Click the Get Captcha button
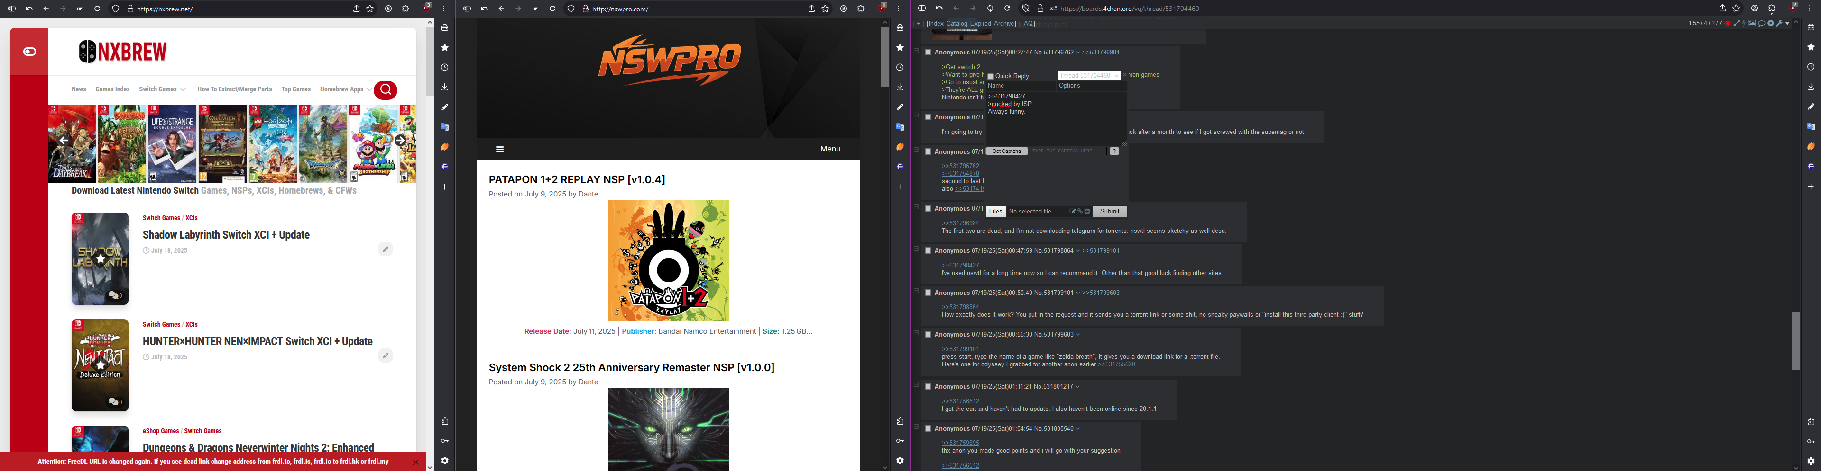Viewport: 1821px width, 471px height. click(x=1007, y=151)
